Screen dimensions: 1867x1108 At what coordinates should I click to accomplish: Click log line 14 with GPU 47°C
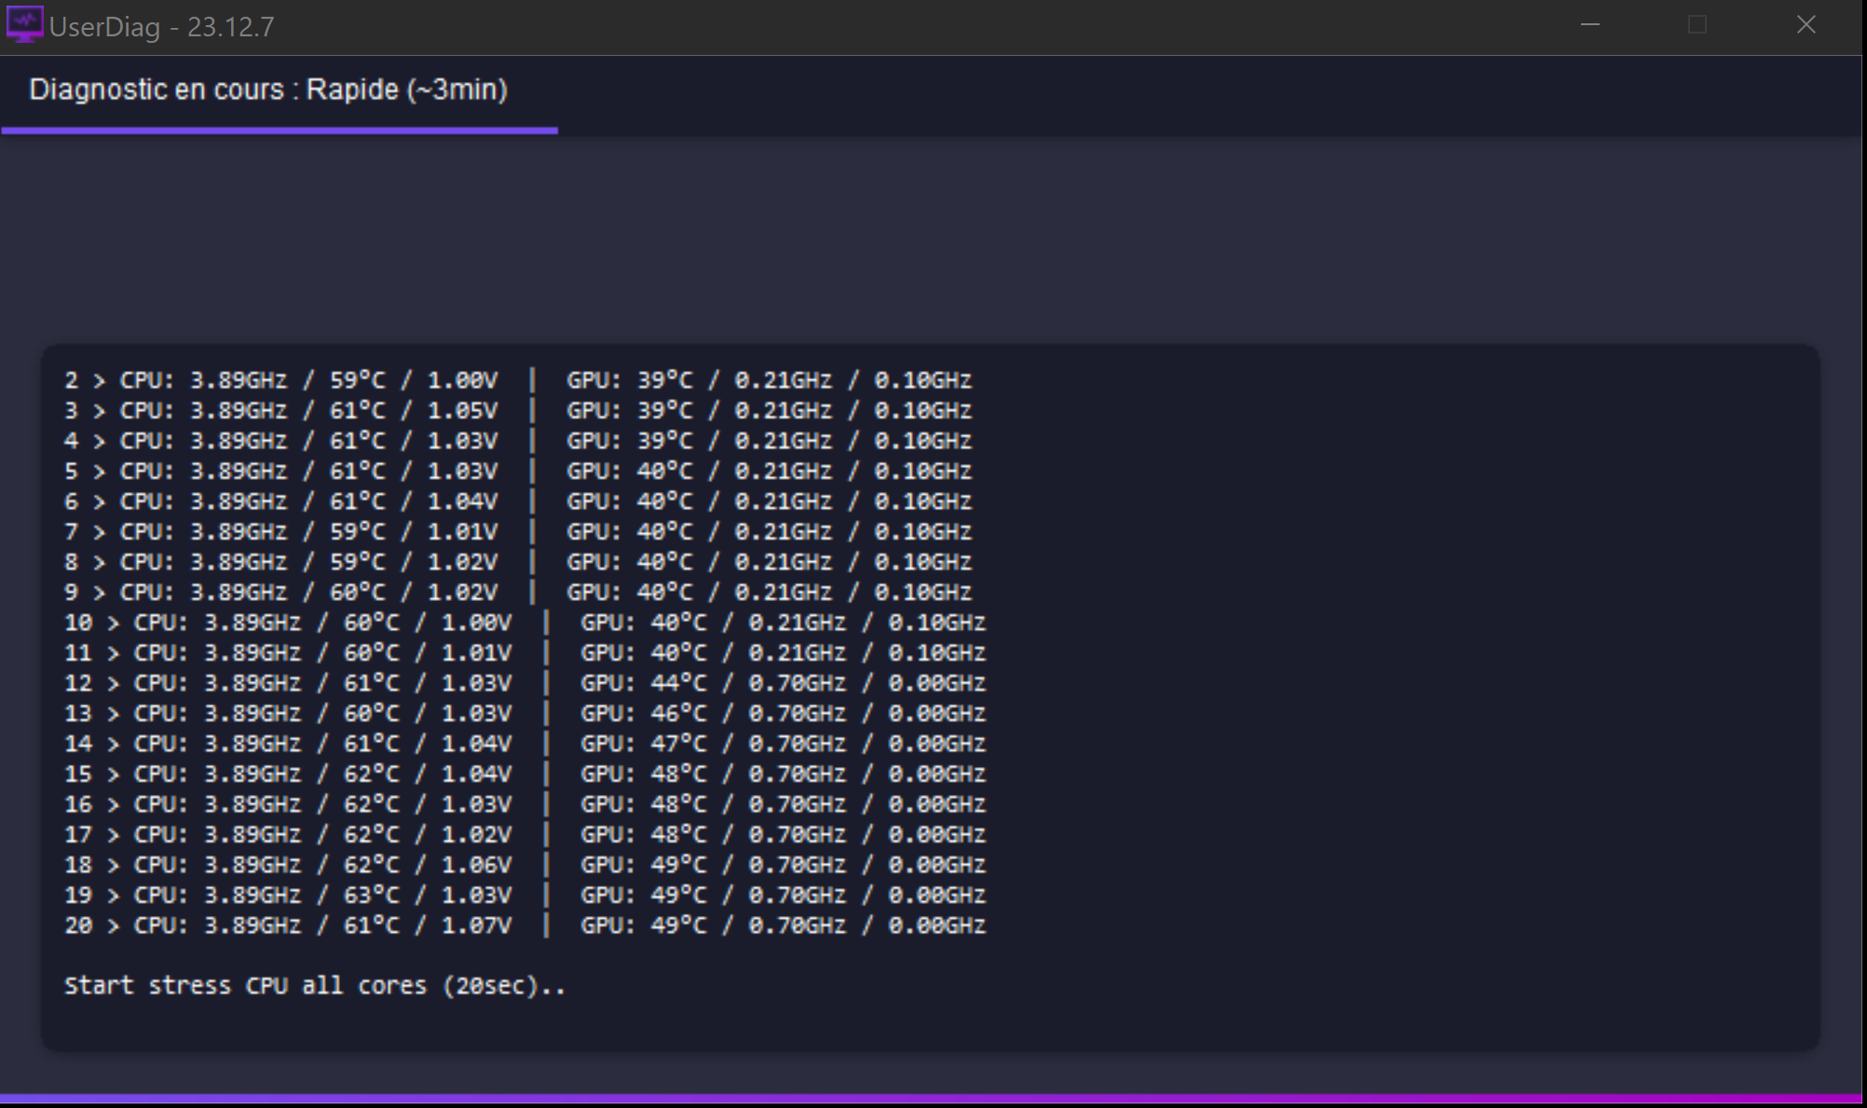click(x=524, y=744)
